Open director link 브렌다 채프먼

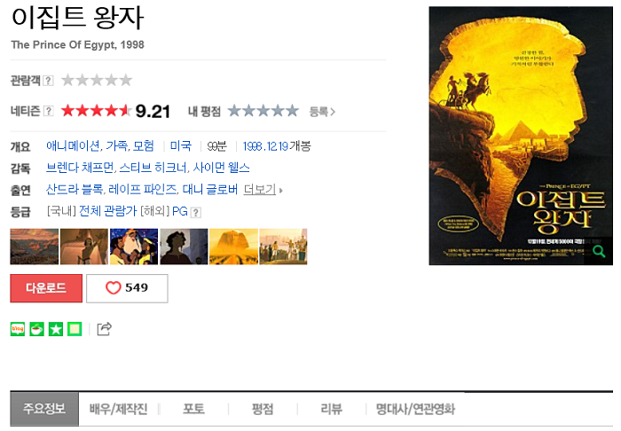pos(80,168)
